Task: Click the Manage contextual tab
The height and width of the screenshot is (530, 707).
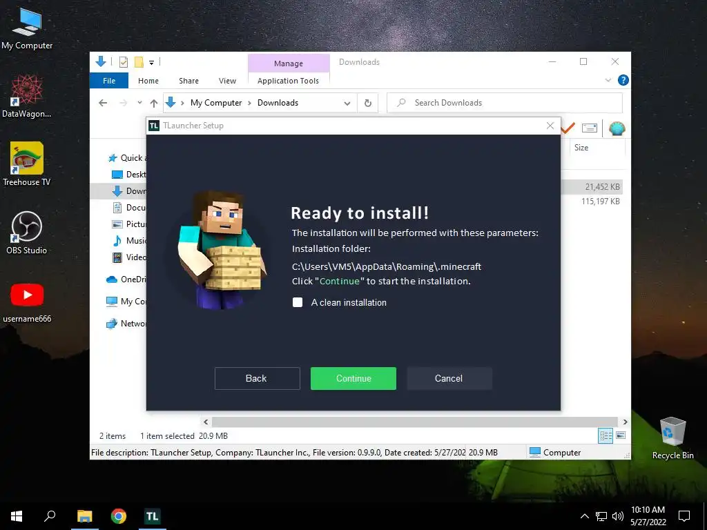Action: (289, 63)
